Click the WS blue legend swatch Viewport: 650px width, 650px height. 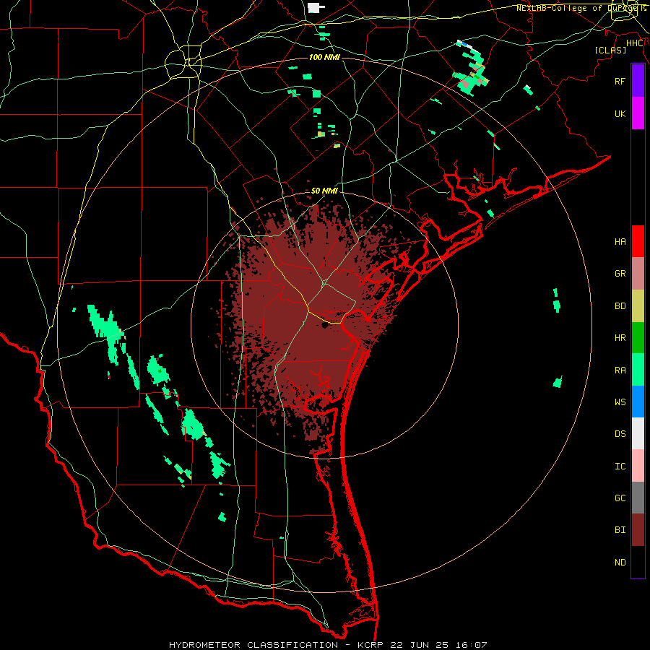click(638, 402)
